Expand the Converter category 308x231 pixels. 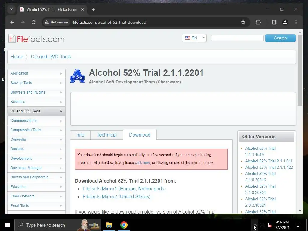(x=36, y=140)
